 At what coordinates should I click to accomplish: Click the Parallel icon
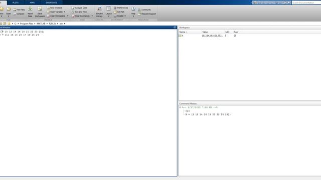coord(115,16)
